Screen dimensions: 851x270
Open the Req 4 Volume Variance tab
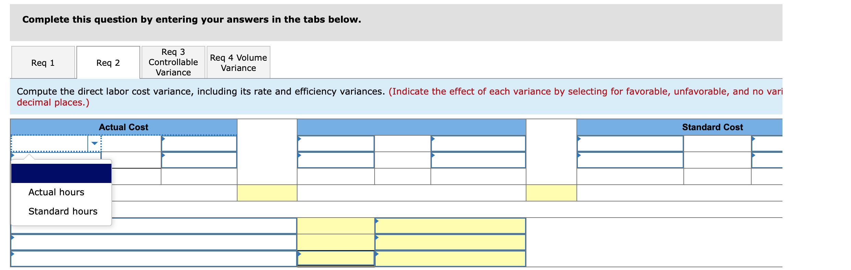click(x=238, y=62)
